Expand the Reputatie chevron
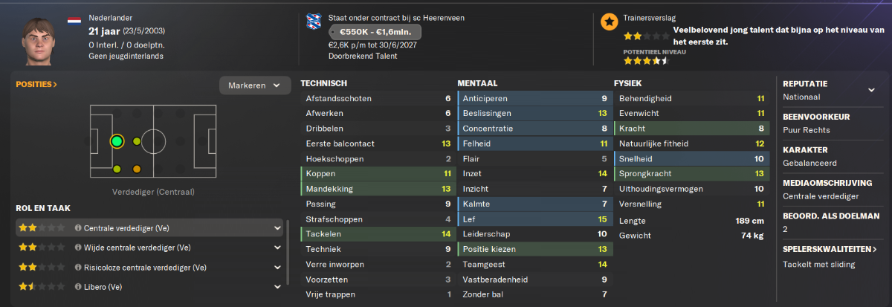892x307 pixels. point(871,90)
